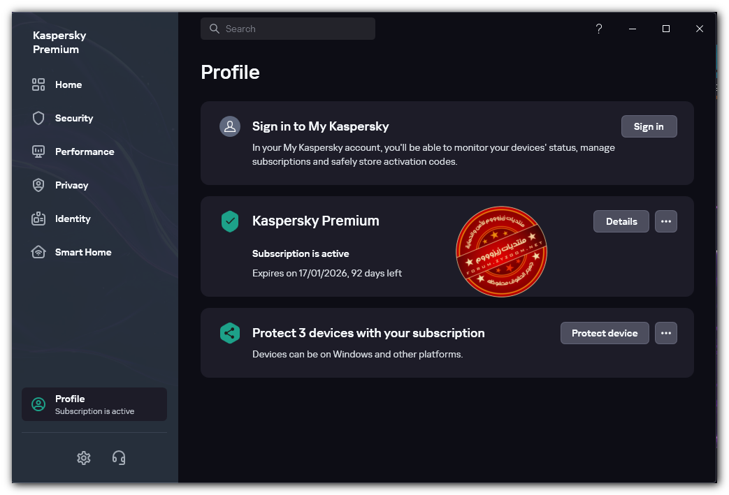Open more options for Kaspersky Premium subscription
This screenshot has width=729, height=495.
coord(666,221)
